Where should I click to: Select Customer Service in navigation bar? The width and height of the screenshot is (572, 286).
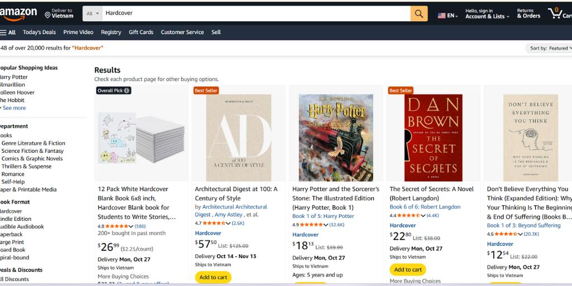(x=182, y=32)
